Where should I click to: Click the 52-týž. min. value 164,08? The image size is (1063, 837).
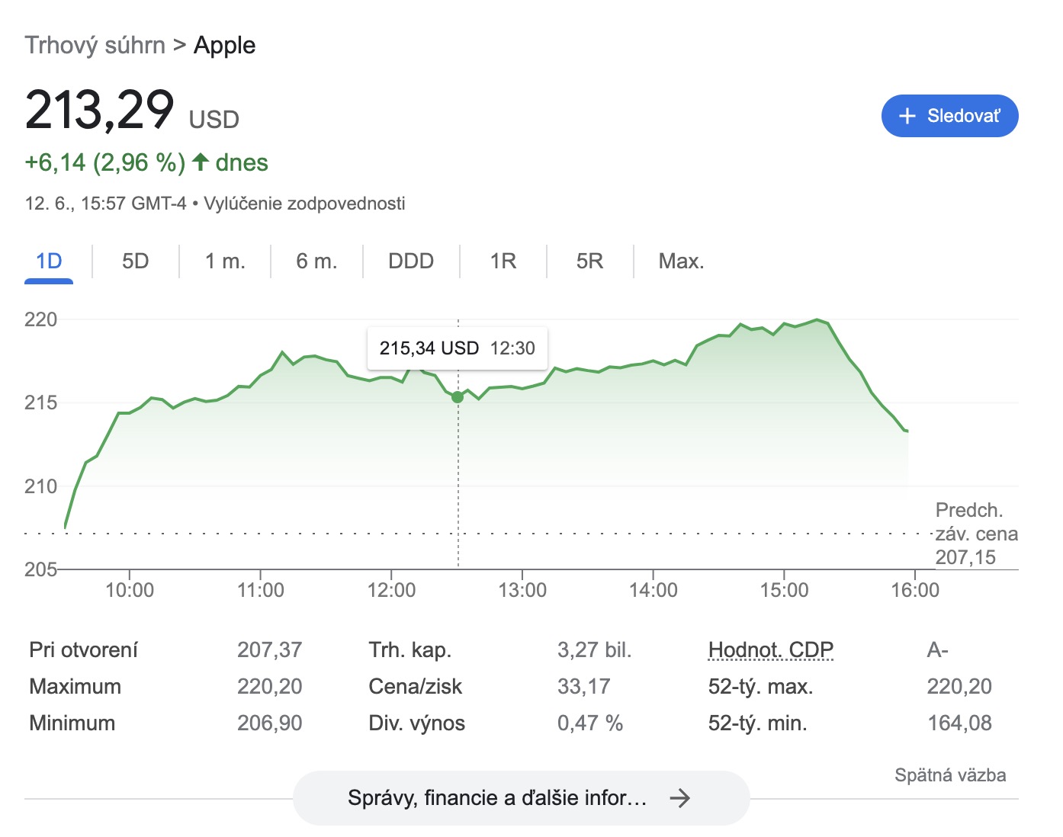(x=959, y=723)
